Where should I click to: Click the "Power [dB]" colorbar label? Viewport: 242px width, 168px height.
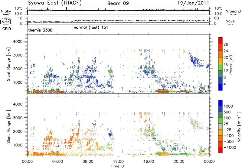pyautogui.click(x=231, y=64)
